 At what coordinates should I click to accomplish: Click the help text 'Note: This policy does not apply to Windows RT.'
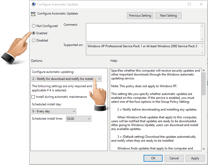144,86
